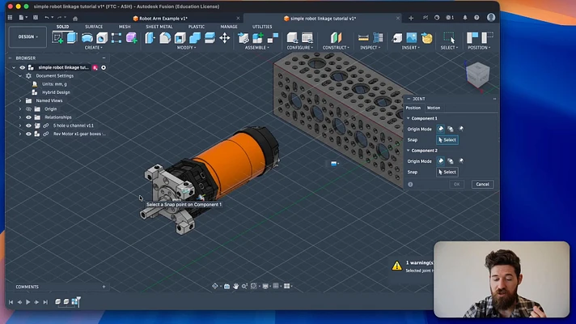Click the new design plus button
This screenshot has height=324, width=576.
(411, 18)
